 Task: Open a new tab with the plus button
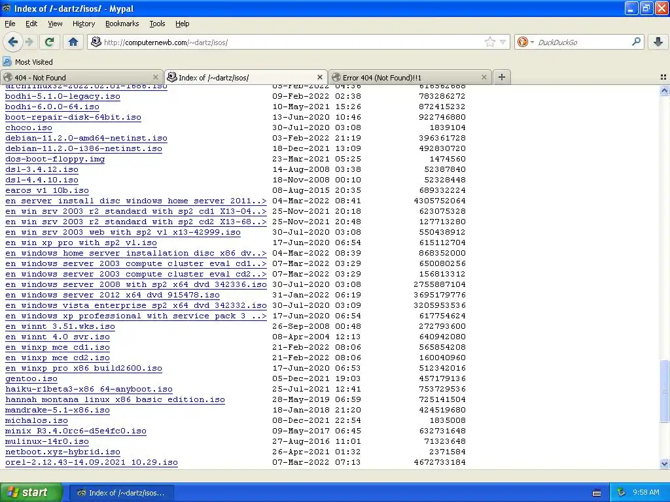502,77
